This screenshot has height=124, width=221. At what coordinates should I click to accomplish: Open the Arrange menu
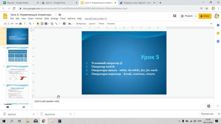[55, 19]
